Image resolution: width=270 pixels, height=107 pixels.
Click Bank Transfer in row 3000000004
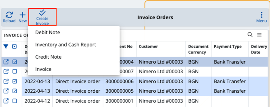(230, 62)
